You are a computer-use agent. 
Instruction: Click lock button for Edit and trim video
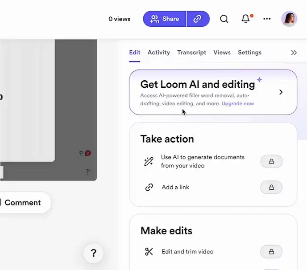click(271, 252)
